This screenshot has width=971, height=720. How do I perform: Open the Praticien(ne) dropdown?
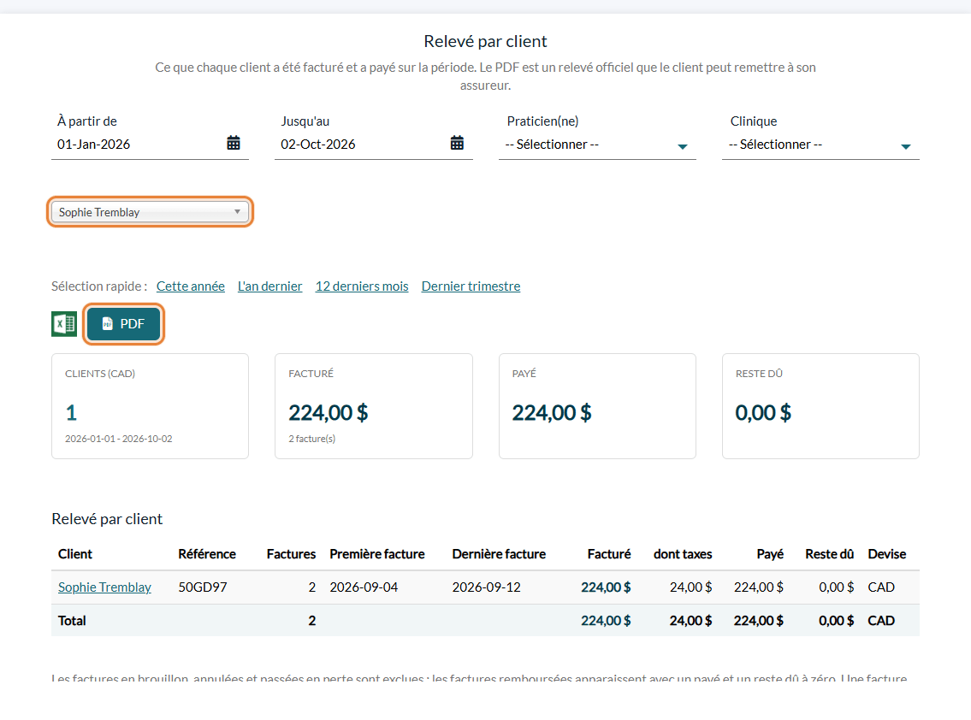(597, 145)
